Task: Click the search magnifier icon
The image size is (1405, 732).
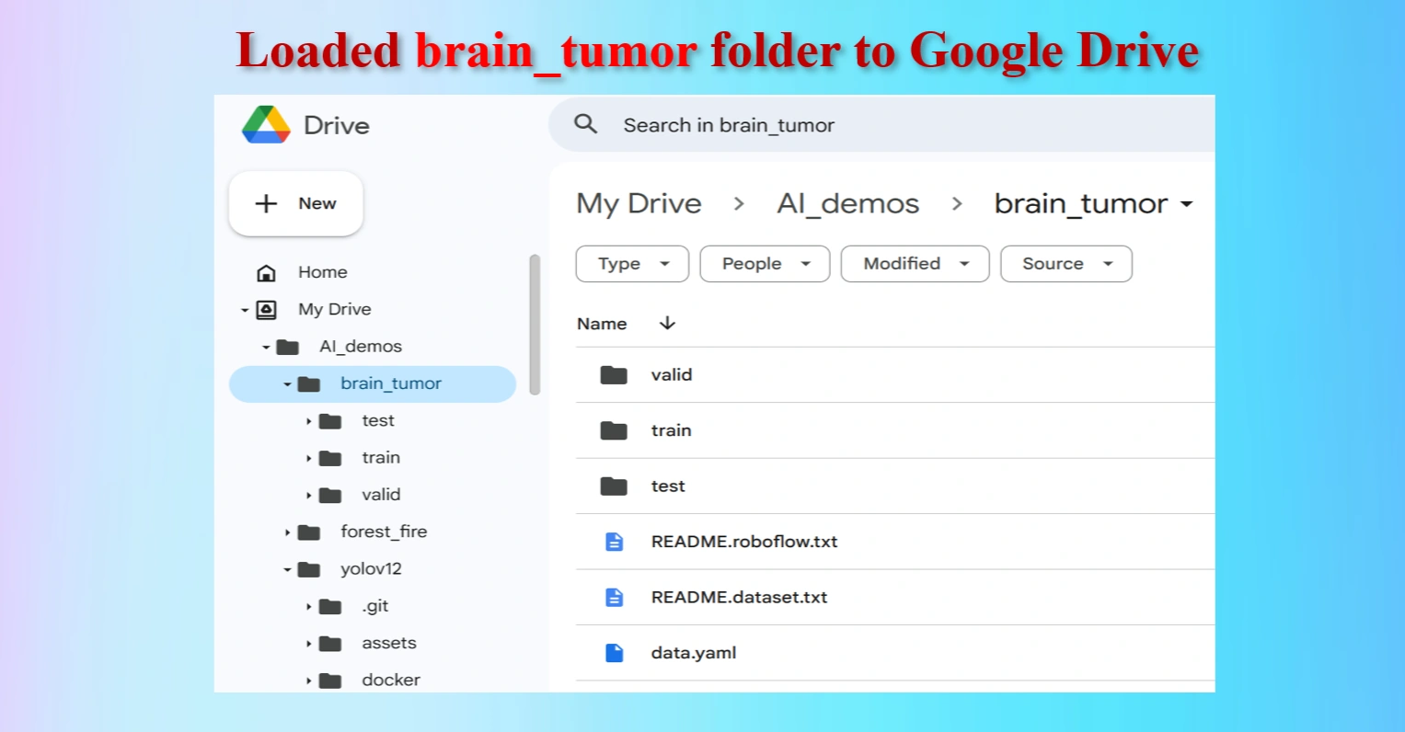Action: [586, 124]
